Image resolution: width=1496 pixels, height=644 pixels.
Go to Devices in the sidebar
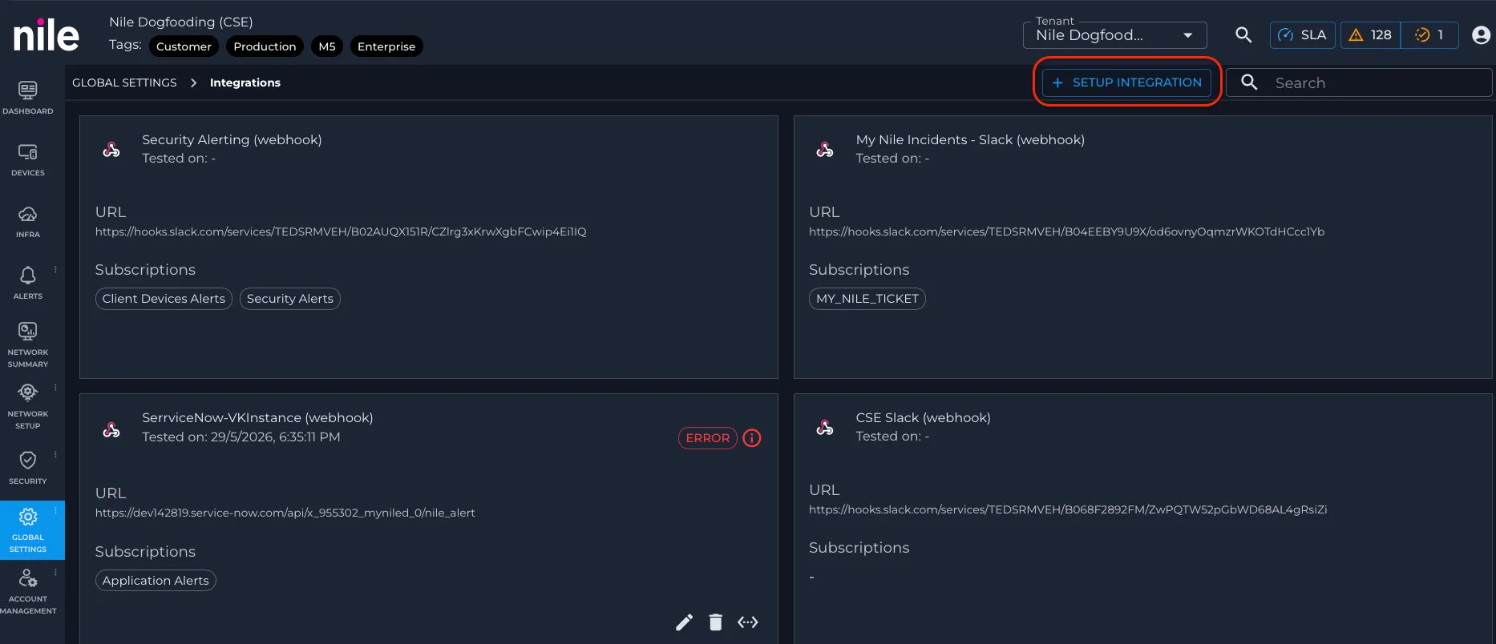(x=28, y=159)
